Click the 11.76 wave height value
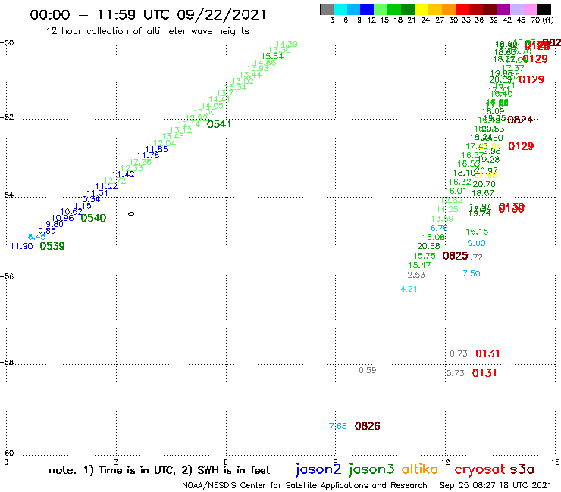Screen dimensions: 561x492 pyautogui.click(x=148, y=155)
